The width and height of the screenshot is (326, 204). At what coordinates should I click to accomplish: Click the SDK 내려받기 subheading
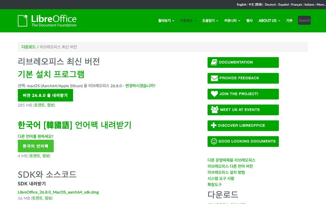[32, 184]
